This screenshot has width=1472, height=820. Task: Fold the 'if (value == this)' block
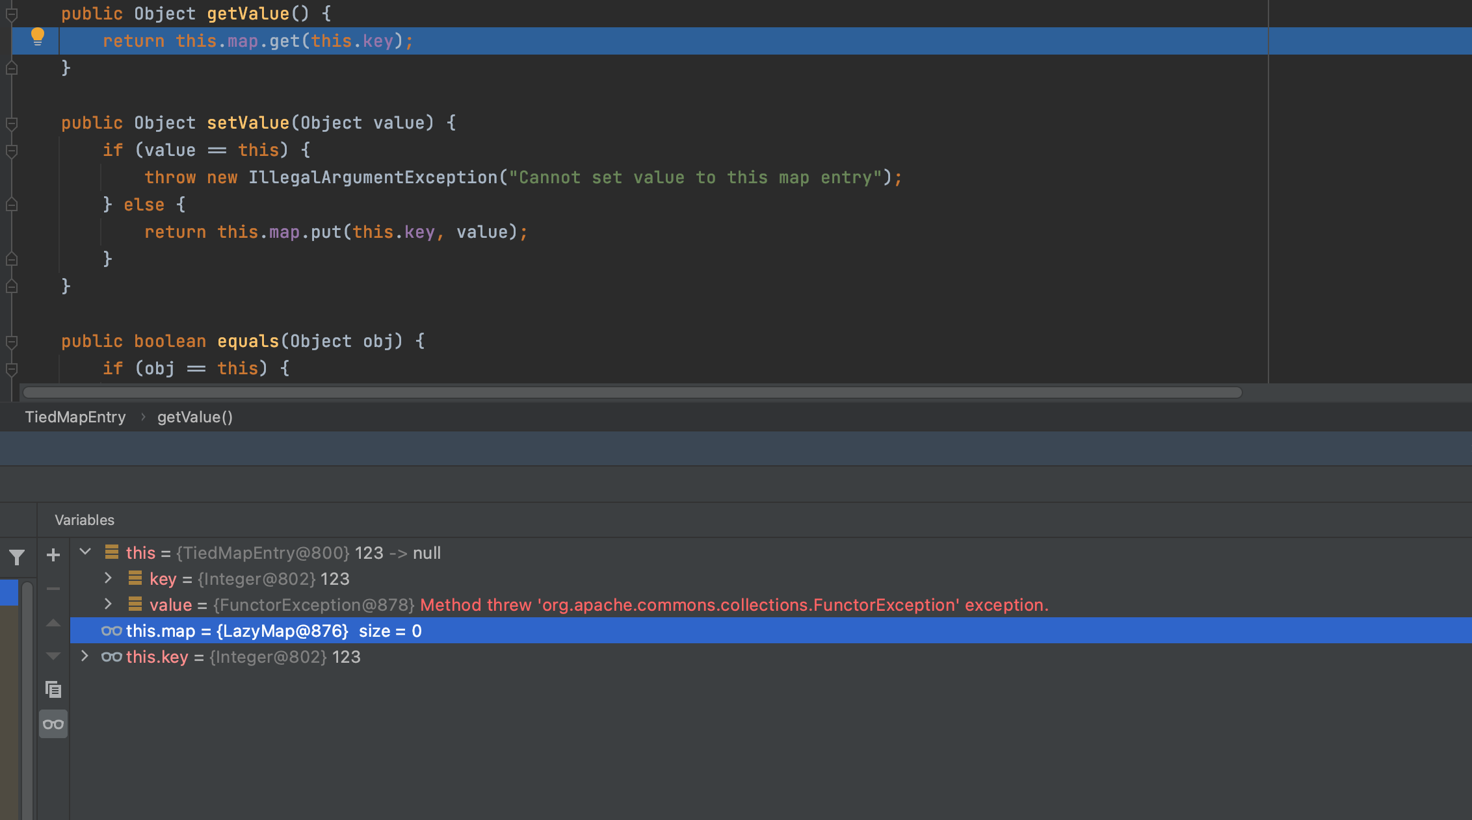(12, 150)
